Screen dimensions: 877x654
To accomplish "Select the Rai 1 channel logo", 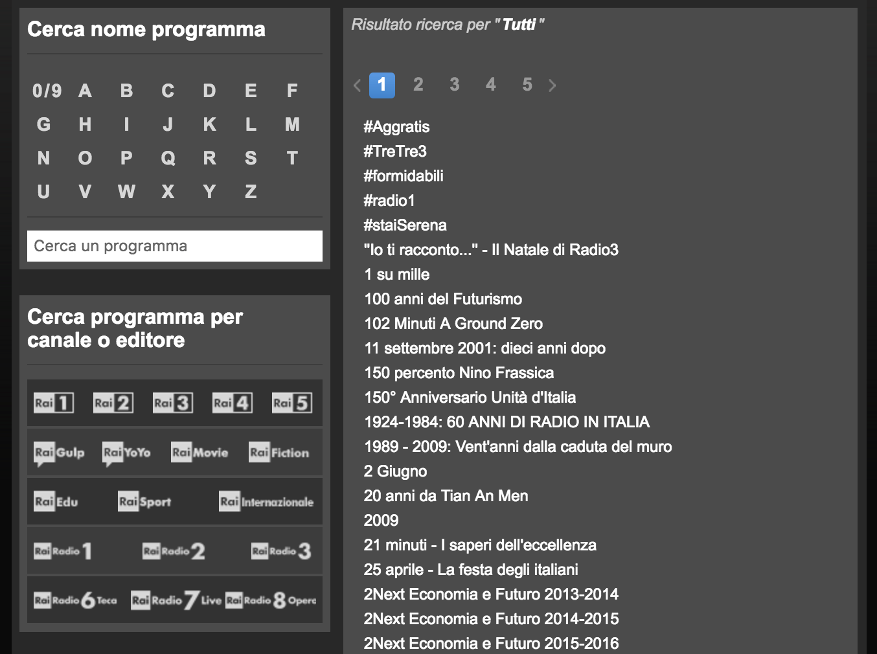I will pyautogui.click(x=54, y=403).
